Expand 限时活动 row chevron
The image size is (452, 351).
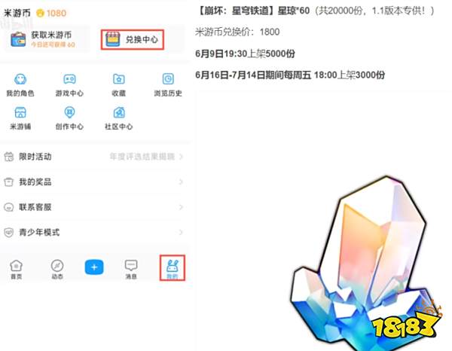(x=181, y=157)
